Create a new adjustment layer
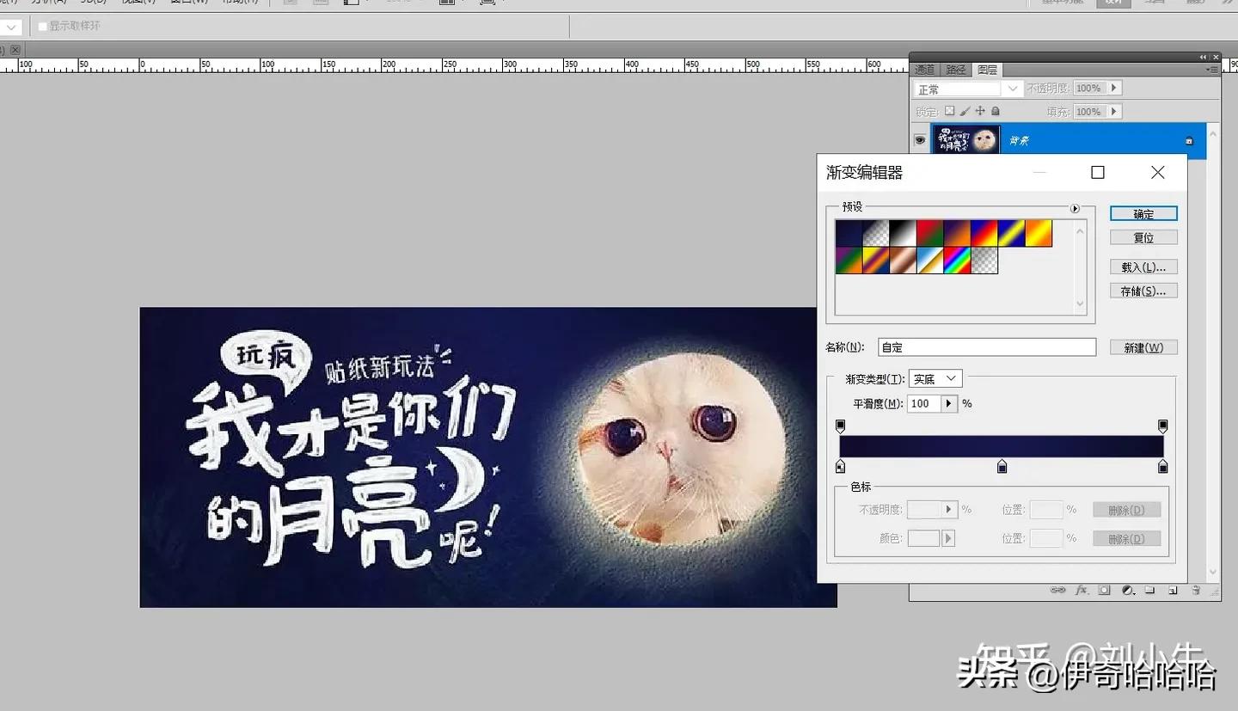The image size is (1238, 711). pyautogui.click(x=1128, y=590)
